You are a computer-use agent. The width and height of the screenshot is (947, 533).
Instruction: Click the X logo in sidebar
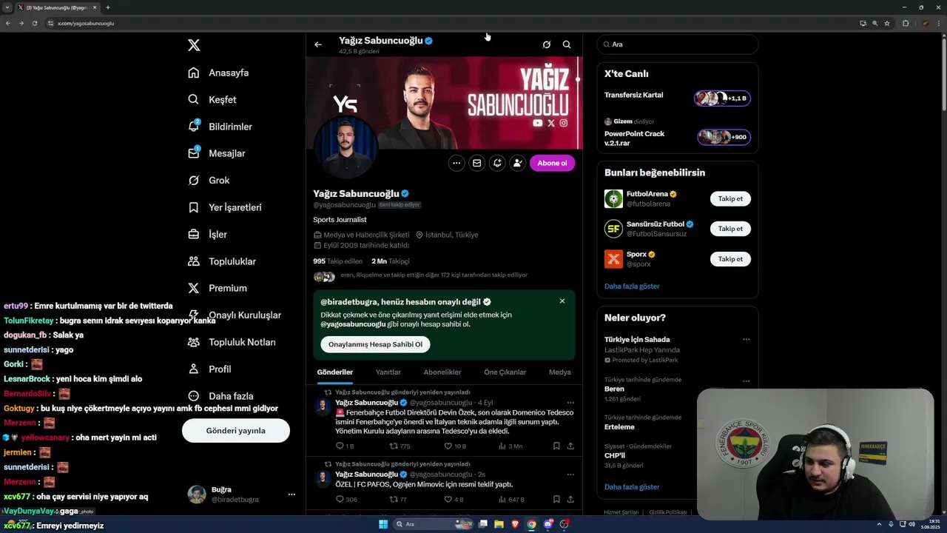tap(194, 45)
